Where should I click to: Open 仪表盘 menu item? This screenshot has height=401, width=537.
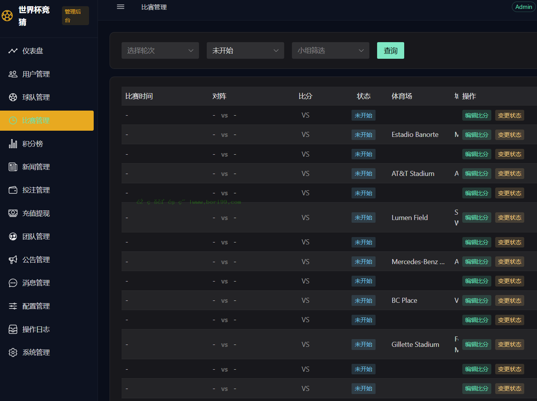point(47,51)
